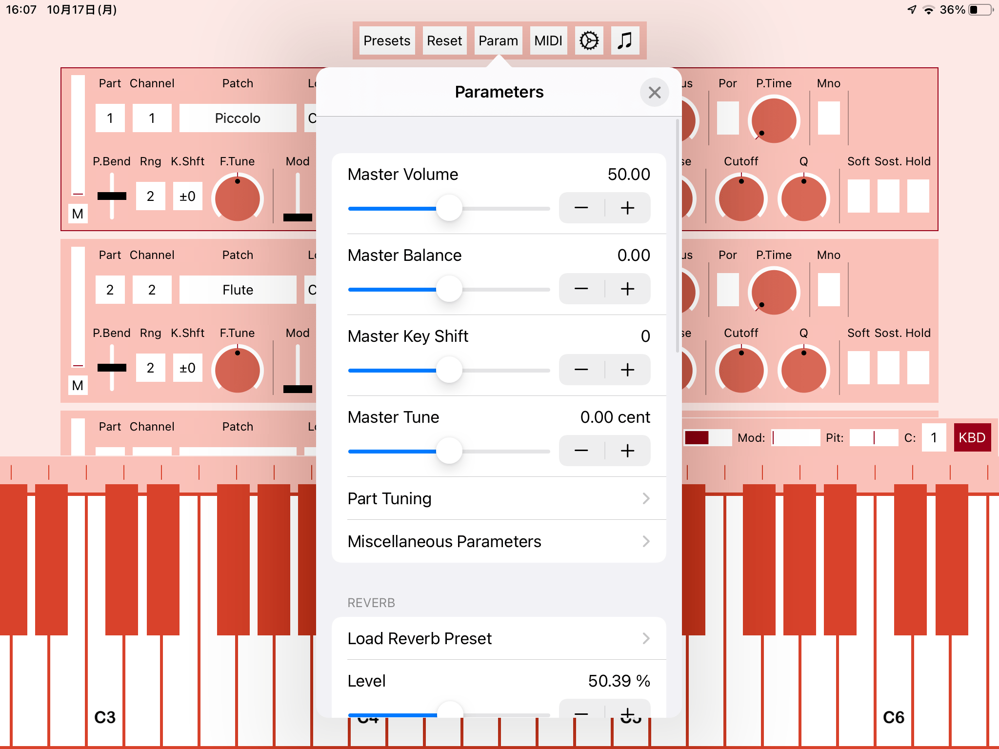Toggle Part 1 Hold pedal switch
The height and width of the screenshot is (749, 999).
click(918, 196)
